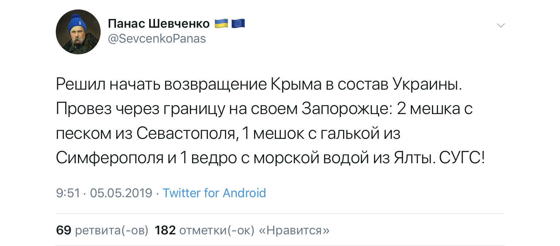
Task: Click the Ukrainian flag emoji
Action: click(x=221, y=24)
